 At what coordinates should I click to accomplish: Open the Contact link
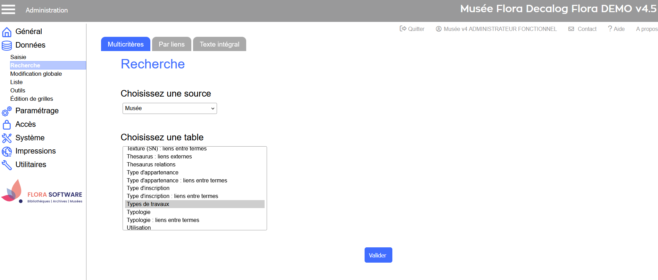(x=583, y=29)
